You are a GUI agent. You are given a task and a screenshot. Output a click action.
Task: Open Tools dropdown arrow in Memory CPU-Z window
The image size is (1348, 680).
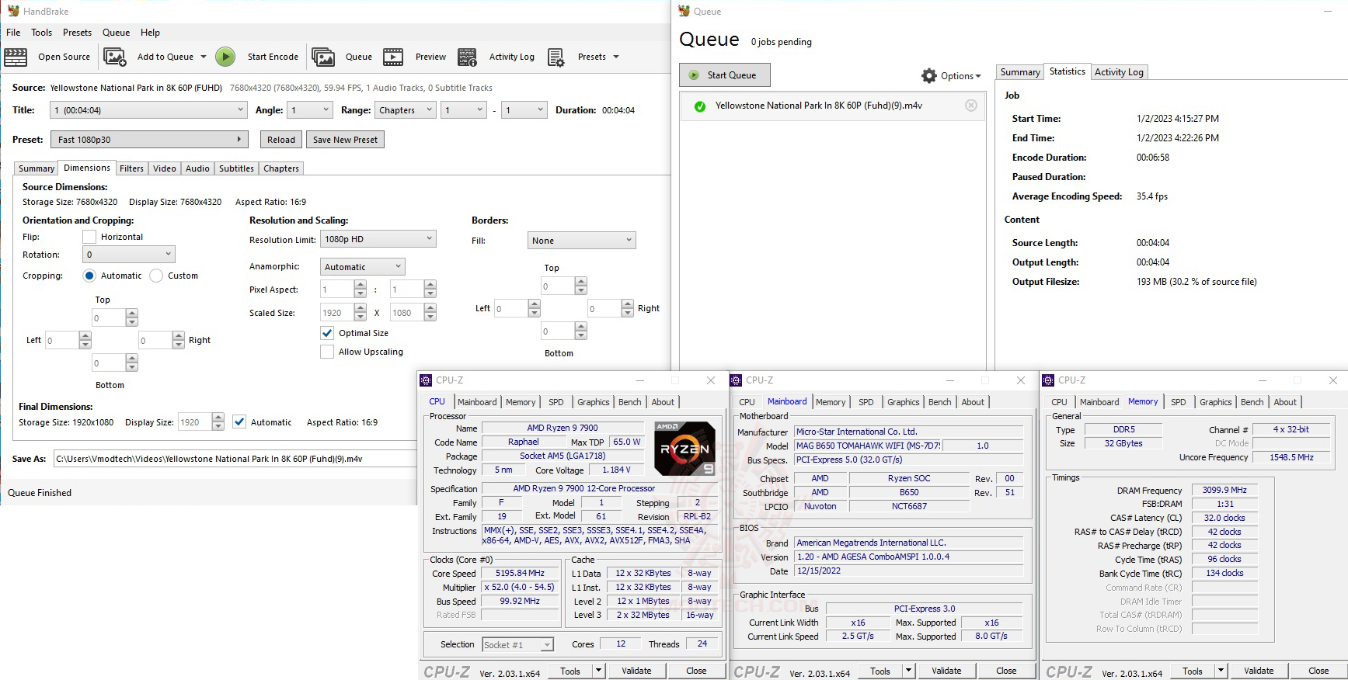[x=1221, y=671]
